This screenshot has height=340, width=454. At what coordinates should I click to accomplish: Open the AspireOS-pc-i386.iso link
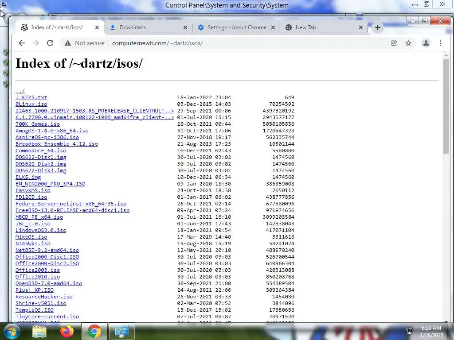click(47, 137)
